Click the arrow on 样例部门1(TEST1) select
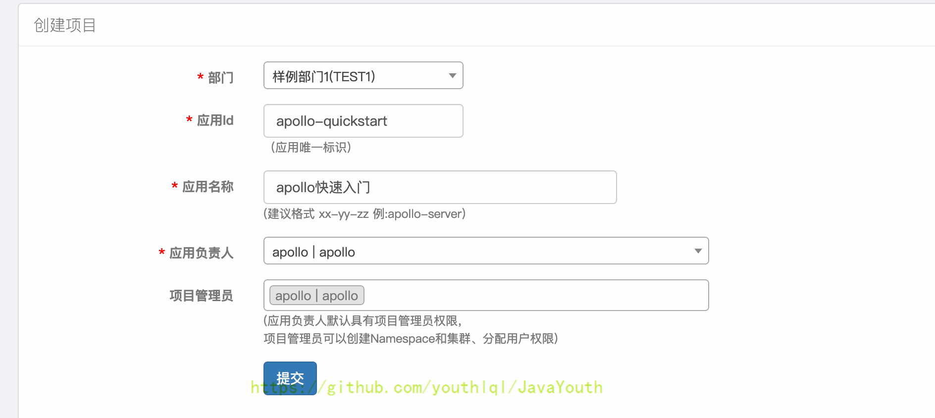Viewport: 935px width, 418px height. 452,76
